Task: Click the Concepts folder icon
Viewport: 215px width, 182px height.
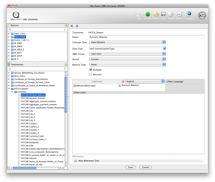Action: [x=16, y=92]
